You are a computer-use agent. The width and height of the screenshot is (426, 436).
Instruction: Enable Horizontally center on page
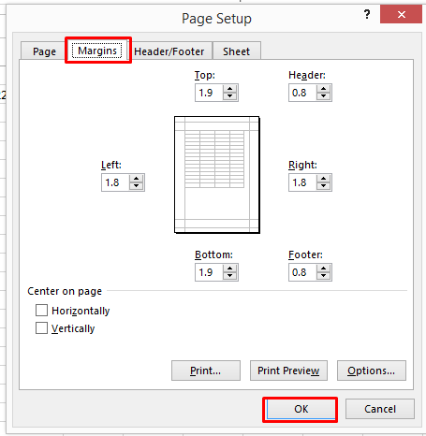click(x=41, y=311)
